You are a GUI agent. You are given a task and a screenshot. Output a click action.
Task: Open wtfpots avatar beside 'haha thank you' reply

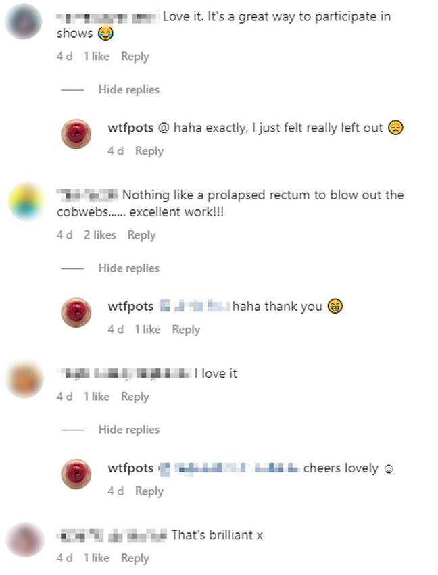point(76,312)
